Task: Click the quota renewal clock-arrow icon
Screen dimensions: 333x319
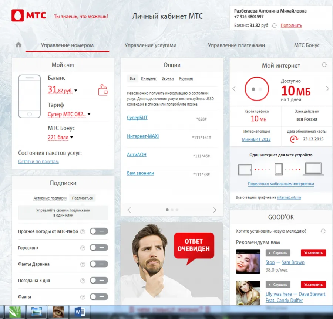Action: [x=294, y=139]
